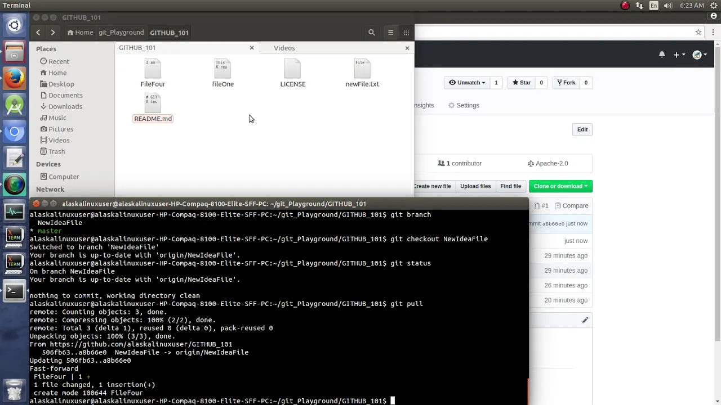This screenshot has width=721, height=405.
Task: Select the README.md file icon
Action: [x=153, y=108]
